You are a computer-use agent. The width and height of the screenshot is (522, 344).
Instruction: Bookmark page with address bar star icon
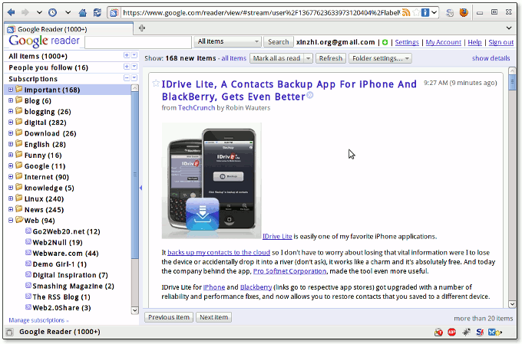[416, 12]
